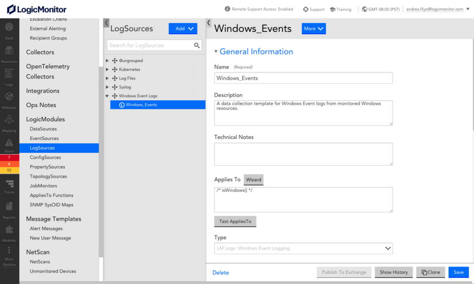This screenshot has width=474, height=284.
Task: Click the Windows_Events LogSource icon
Action: (122, 105)
